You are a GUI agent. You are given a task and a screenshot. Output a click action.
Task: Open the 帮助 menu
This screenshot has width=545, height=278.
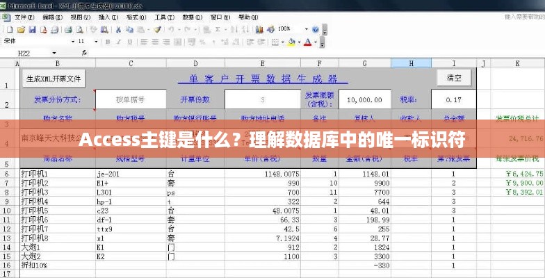click(x=248, y=17)
